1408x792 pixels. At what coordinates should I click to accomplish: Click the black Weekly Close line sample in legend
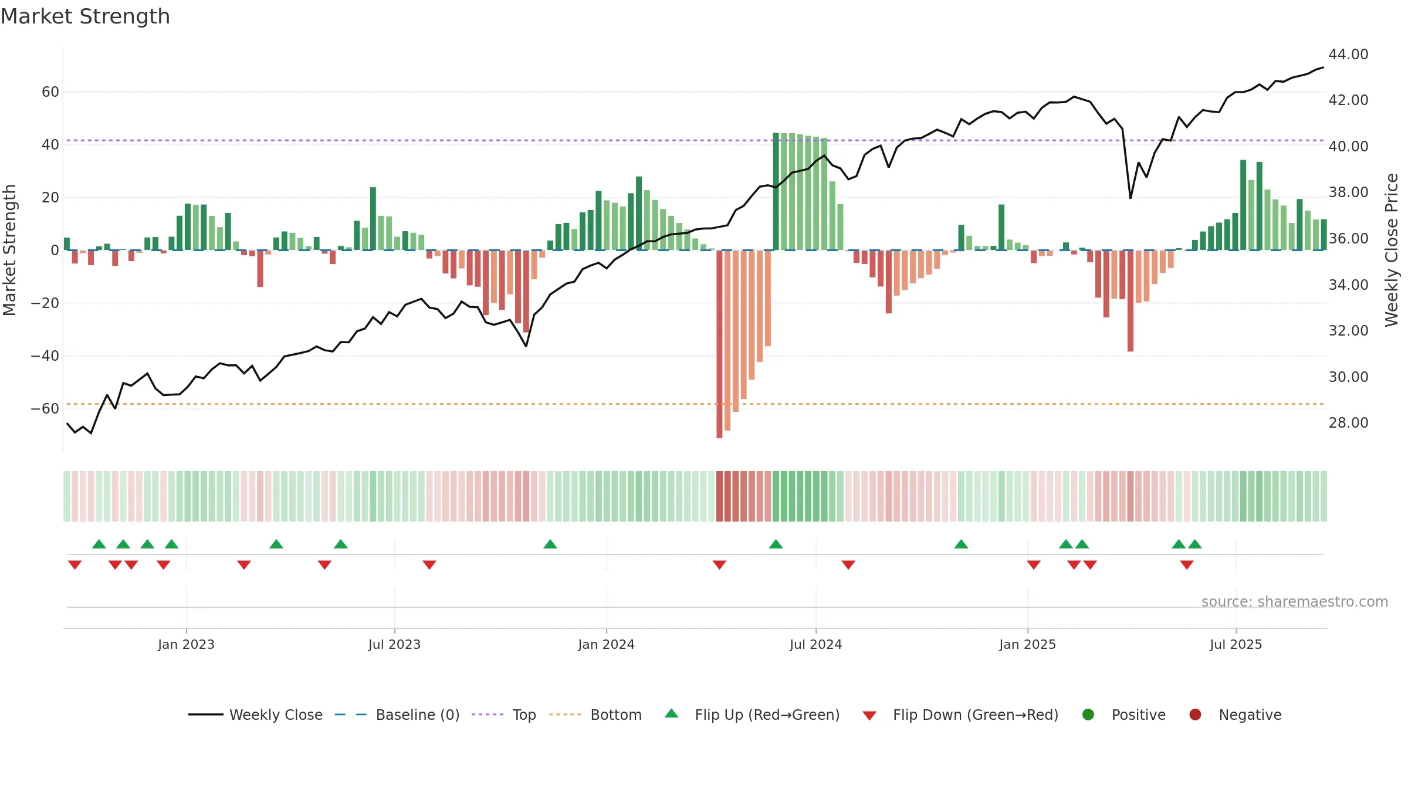(205, 715)
